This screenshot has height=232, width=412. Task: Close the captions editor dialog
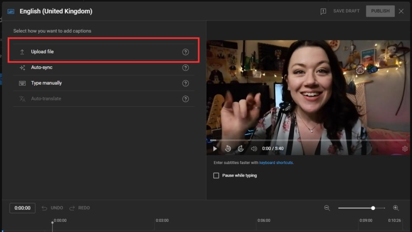coord(401,11)
